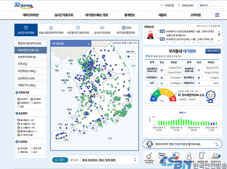This screenshot has width=227, height=169.
Task: Enable the 항만 checkbox
Action: coord(19,107)
